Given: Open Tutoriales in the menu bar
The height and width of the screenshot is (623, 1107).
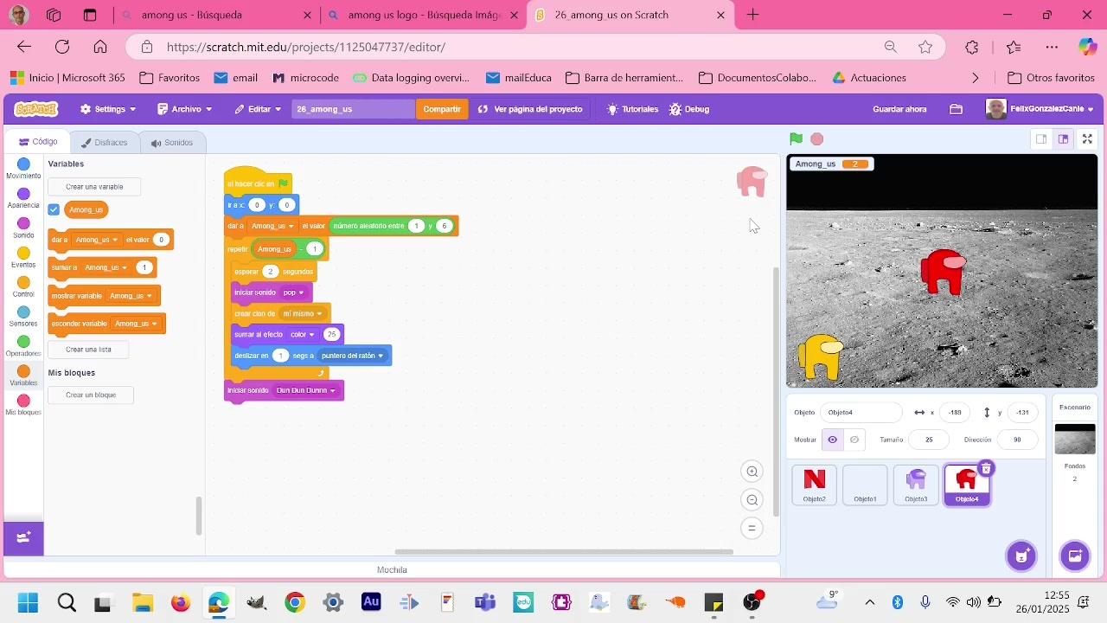Looking at the screenshot, I should (x=633, y=109).
